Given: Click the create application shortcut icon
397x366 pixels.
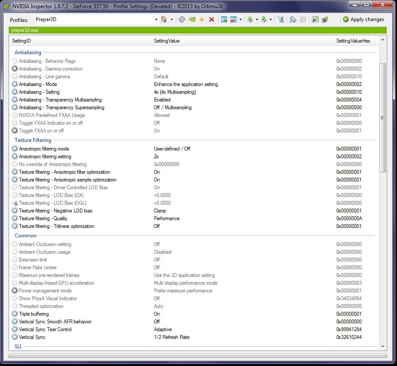Looking at the screenshot, I should [315, 19].
